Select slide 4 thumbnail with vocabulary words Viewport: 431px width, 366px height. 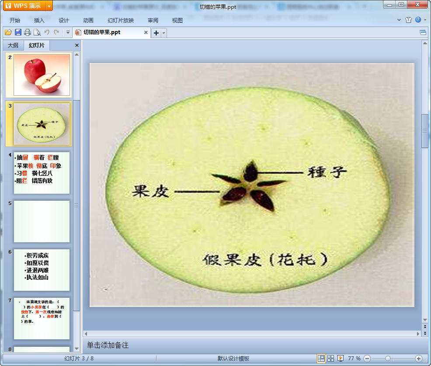(42, 173)
